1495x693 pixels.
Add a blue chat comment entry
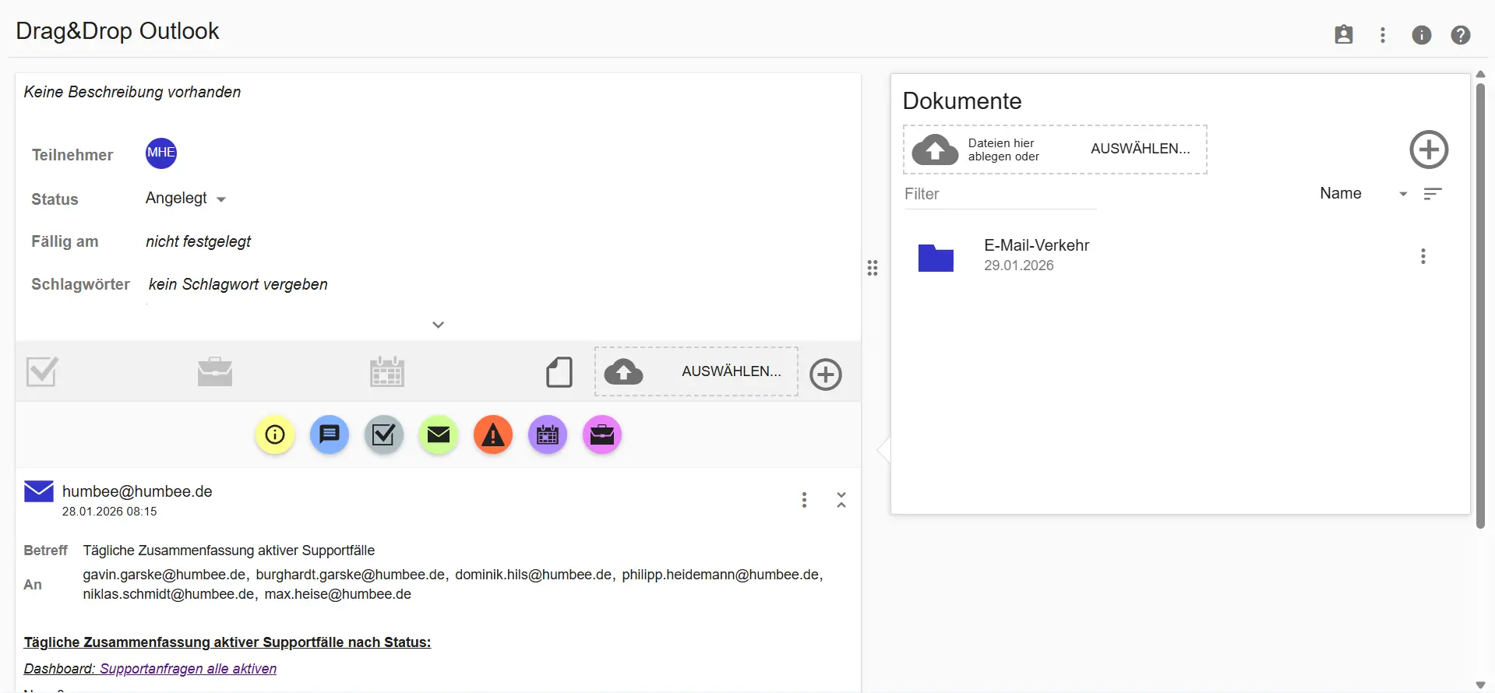coord(330,434)
